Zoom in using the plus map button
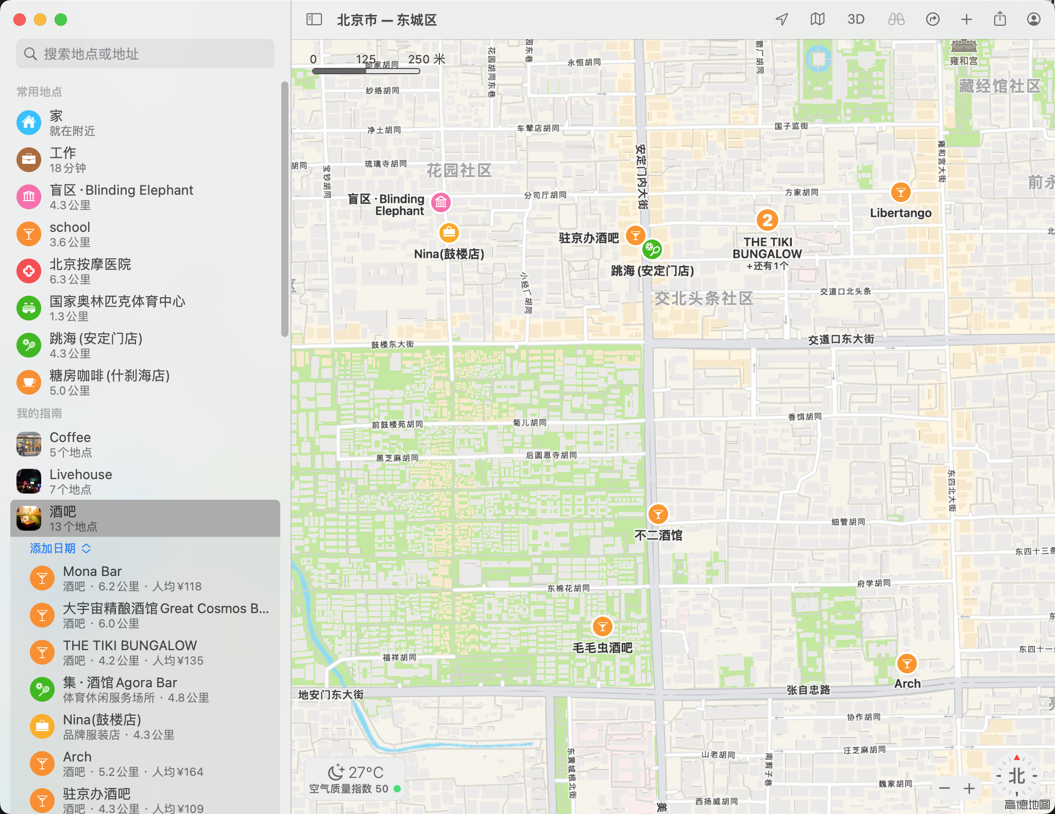This screenshot has height=814, width=1055. [x=969, y=788]
